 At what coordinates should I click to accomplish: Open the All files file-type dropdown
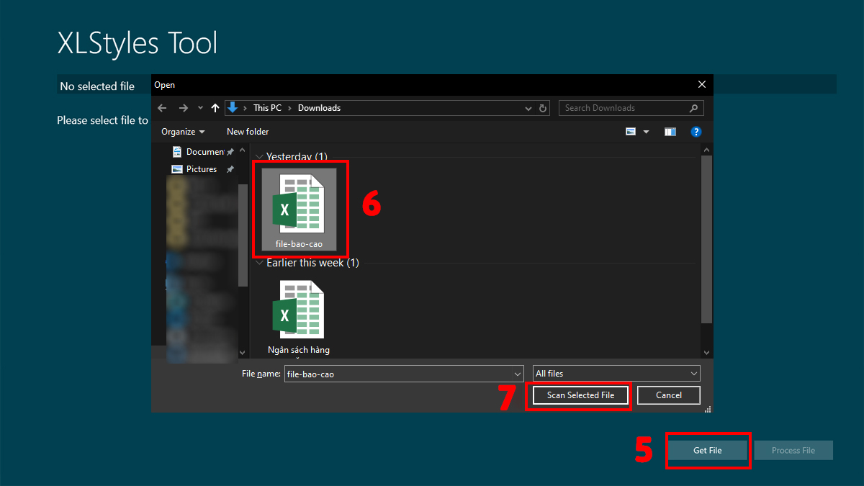click(x=616, y=373)
